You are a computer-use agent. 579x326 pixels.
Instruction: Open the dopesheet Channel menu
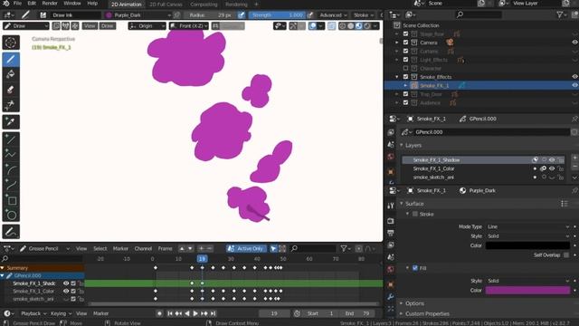coord(143,248)
